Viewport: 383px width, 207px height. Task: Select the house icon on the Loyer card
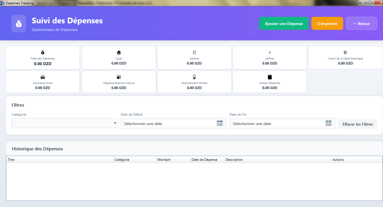click(x=119, y=52)
